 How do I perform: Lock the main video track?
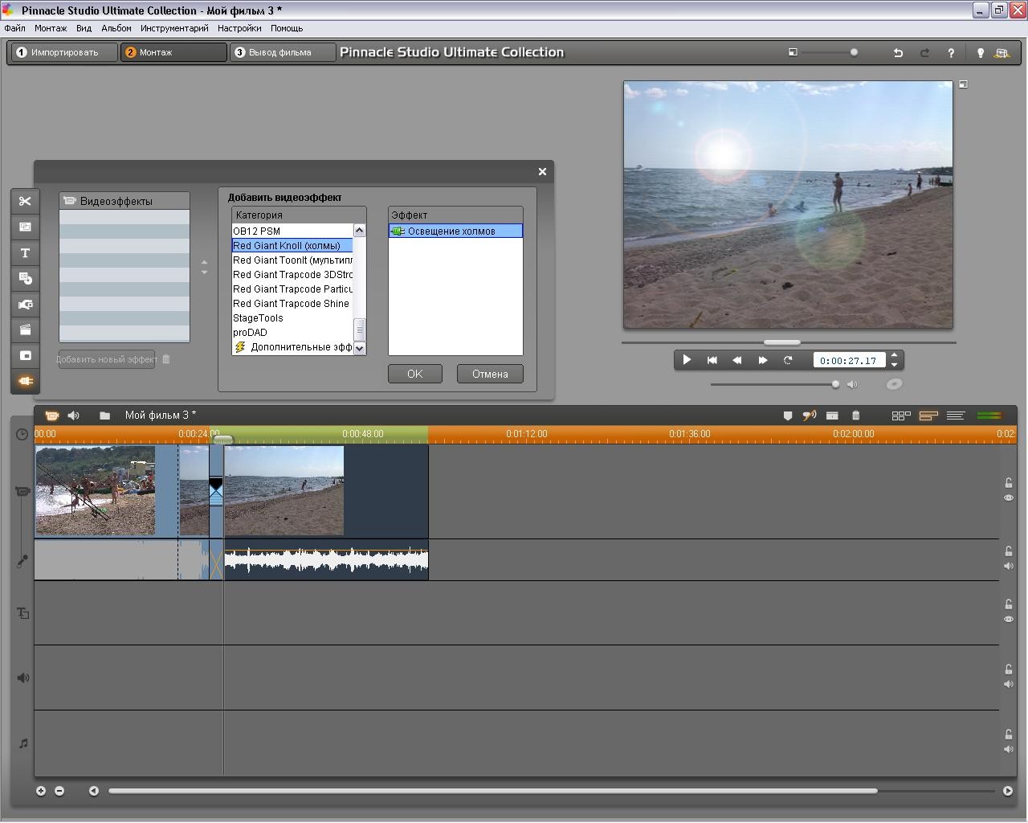click(1009, 483)
